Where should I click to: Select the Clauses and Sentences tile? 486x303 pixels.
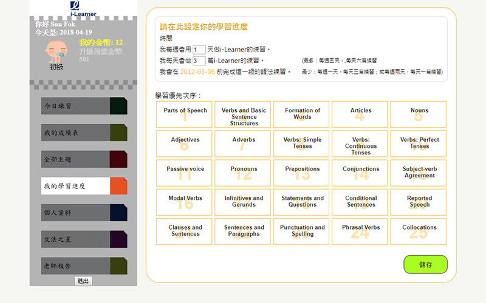coord(184,231)
